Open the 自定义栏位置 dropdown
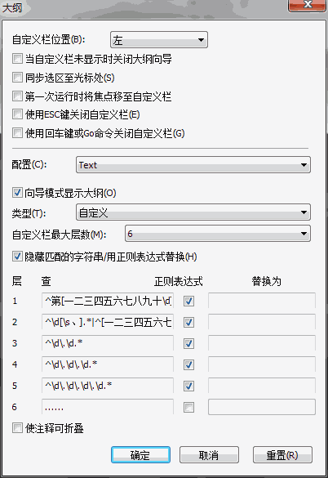Viewport: 328px width, 478px height. coord(158,40)
